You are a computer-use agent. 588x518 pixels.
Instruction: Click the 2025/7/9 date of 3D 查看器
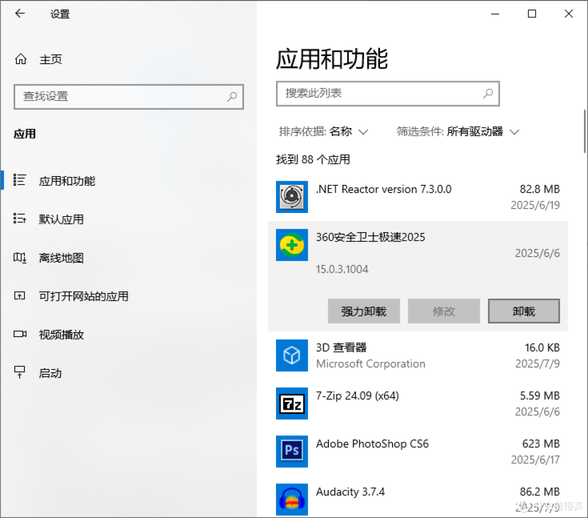[537, 363]
